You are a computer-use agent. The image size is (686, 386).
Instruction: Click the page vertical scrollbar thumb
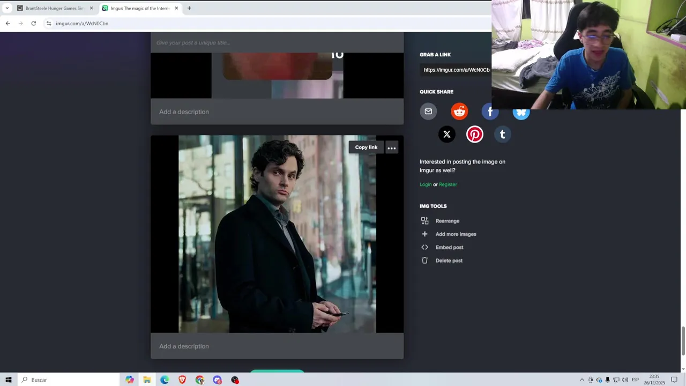(x=683, y=340)
